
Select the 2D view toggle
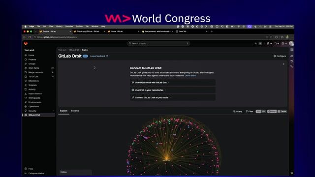pyautogui.click(x=263, y=112)
